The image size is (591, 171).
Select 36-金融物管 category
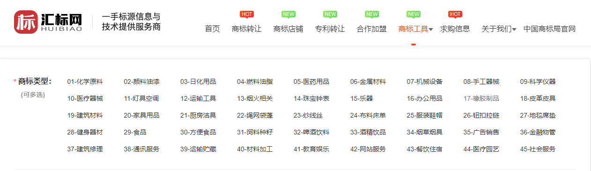coord(538,132)
